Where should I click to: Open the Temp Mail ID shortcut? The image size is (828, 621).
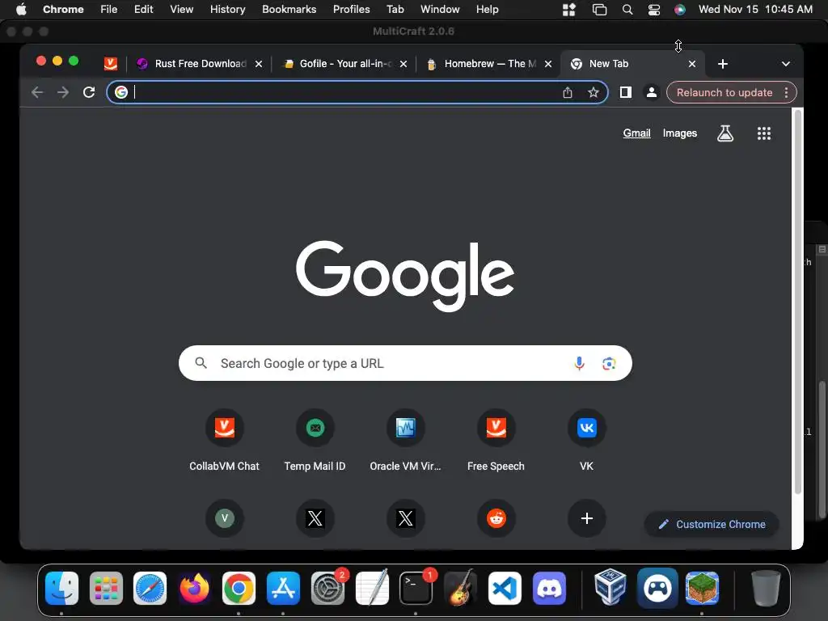[x=315, y=441]
